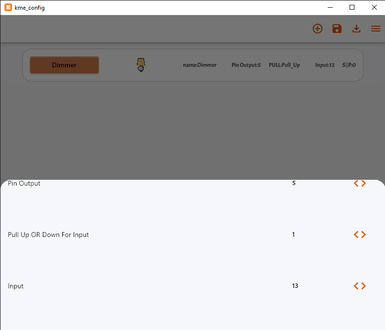Click 'Input:13' text in card
Screen dimensions: 385x330
(325, 65)
